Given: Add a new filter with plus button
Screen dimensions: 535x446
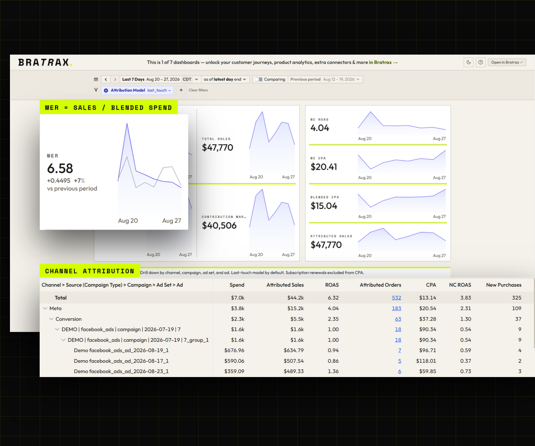Looking at the screenshot, I should [x=181, y=90].
